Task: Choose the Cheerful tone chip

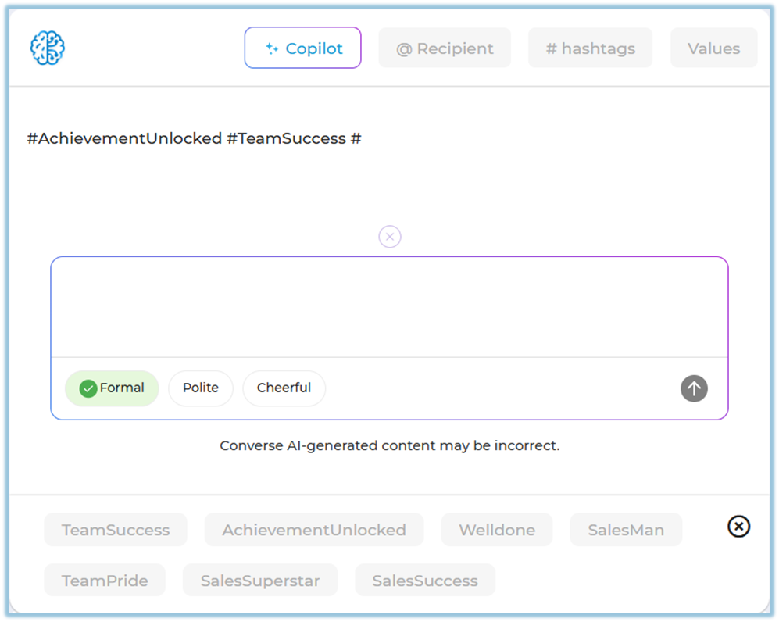Action: 284,388
